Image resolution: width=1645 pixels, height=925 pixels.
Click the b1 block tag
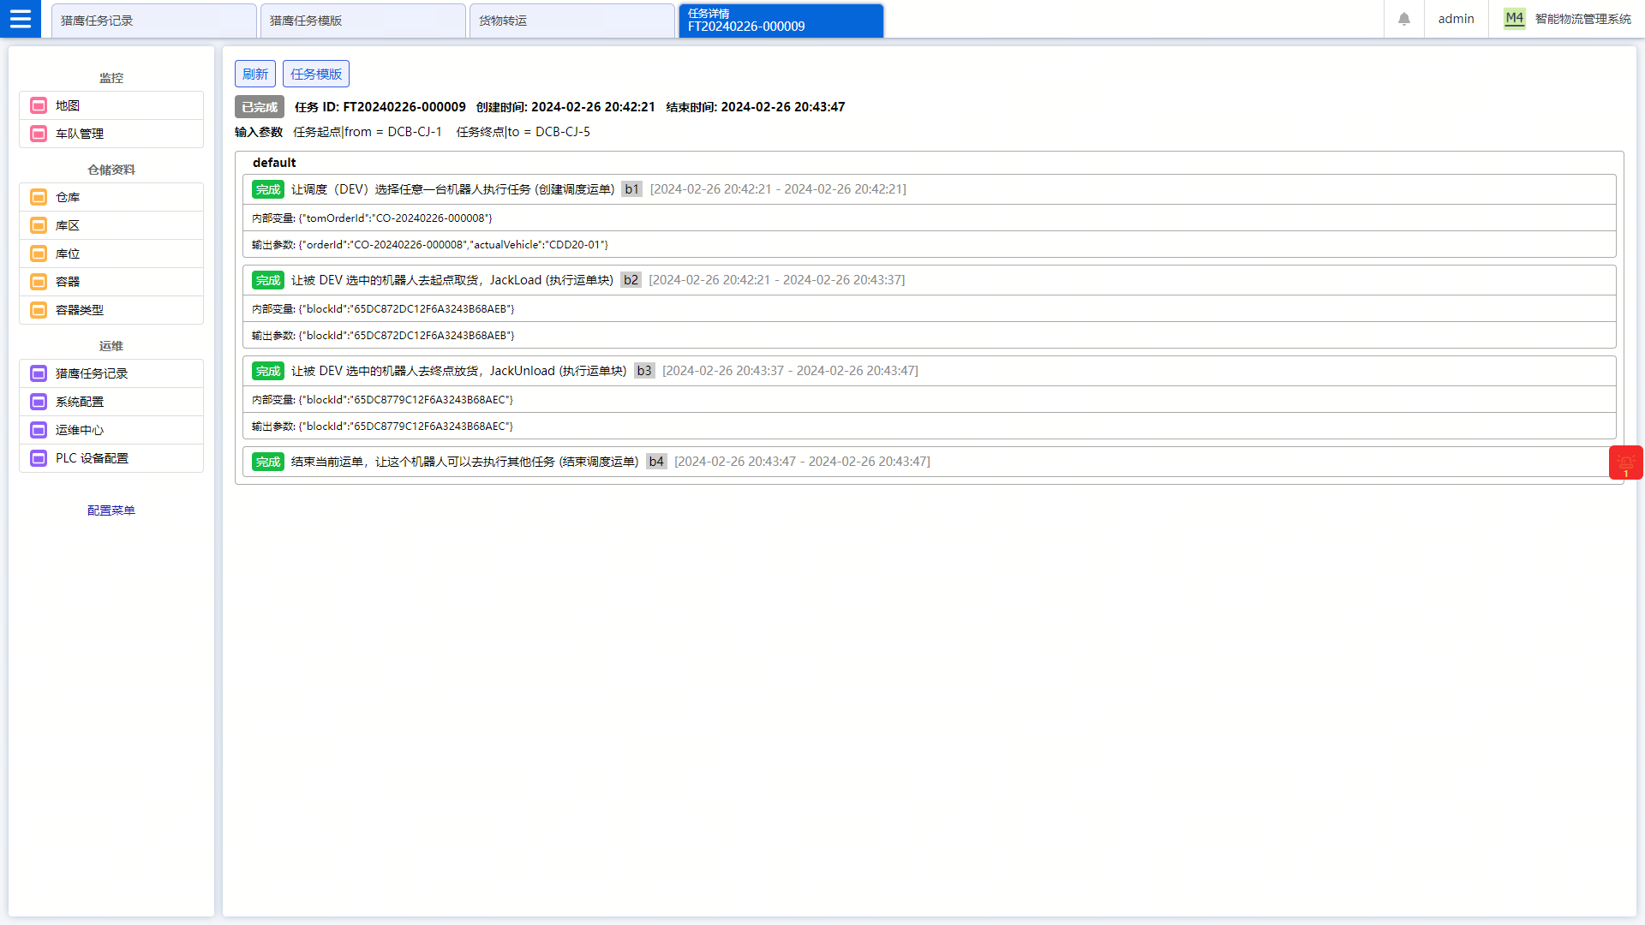click(632, 189)
